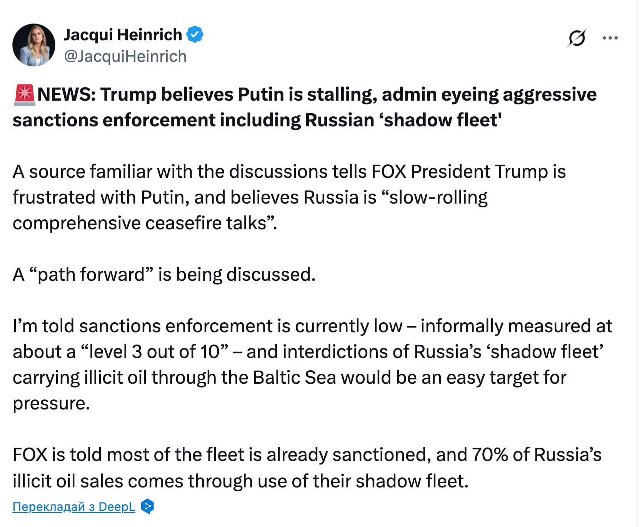Click the 'Перекладай з DeepL' translate link
This screenshot has width=640, height=527.
(x=74, y=507)
